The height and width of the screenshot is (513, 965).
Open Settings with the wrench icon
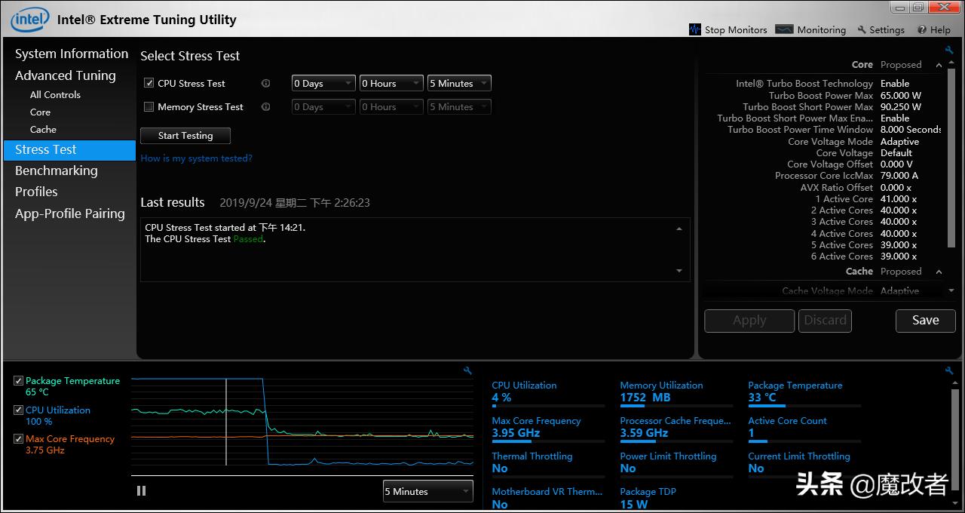pyautogui.click(x=862, y=30)
